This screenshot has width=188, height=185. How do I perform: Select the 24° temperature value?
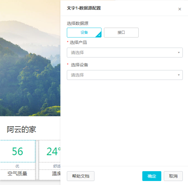tap(53, 152)
